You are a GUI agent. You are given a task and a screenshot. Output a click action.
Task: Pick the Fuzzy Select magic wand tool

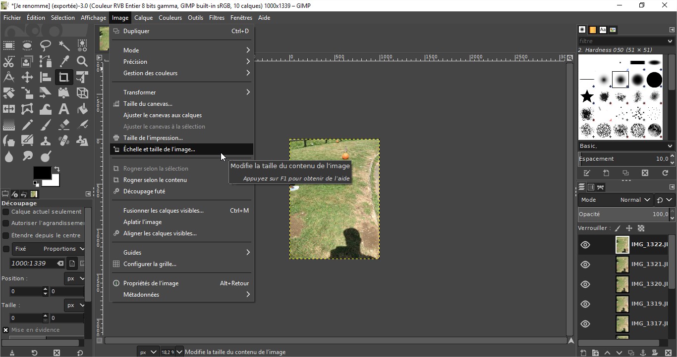(64, 46)
